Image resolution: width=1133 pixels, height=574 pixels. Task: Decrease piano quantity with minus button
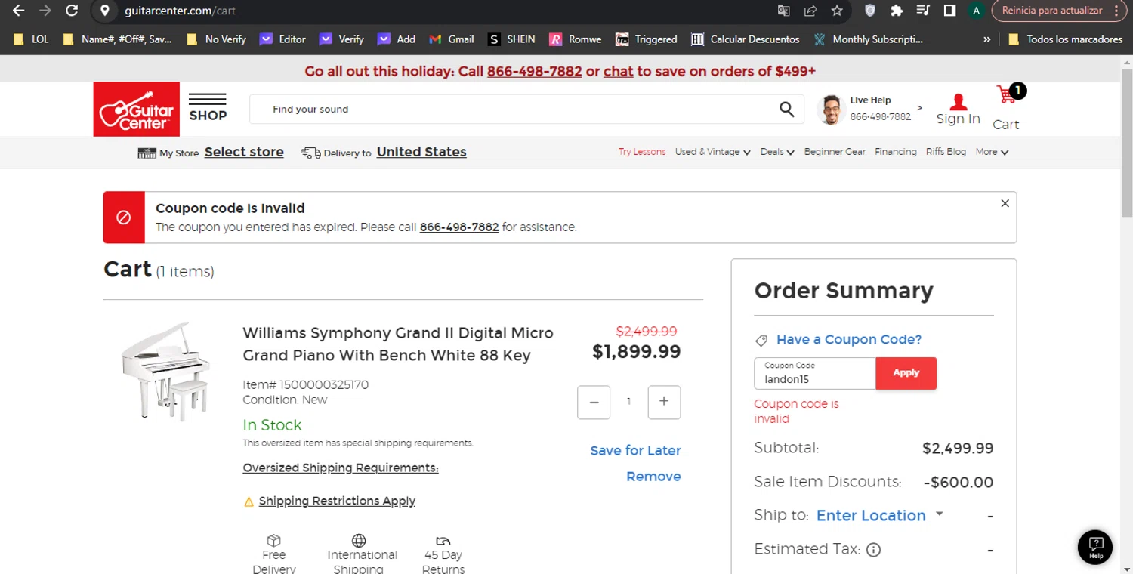pyautogui.click(x=594, y=402)
